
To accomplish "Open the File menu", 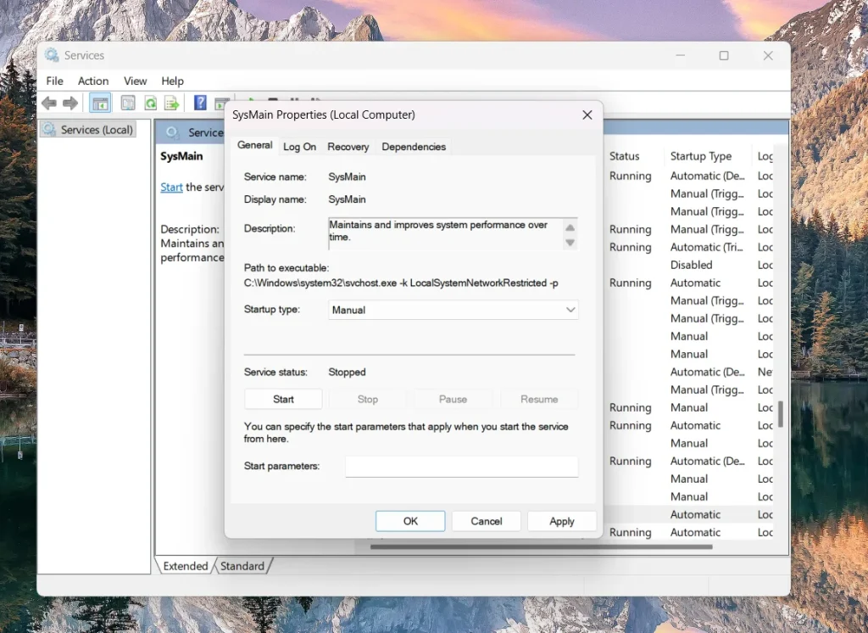I will click(54, 81).
